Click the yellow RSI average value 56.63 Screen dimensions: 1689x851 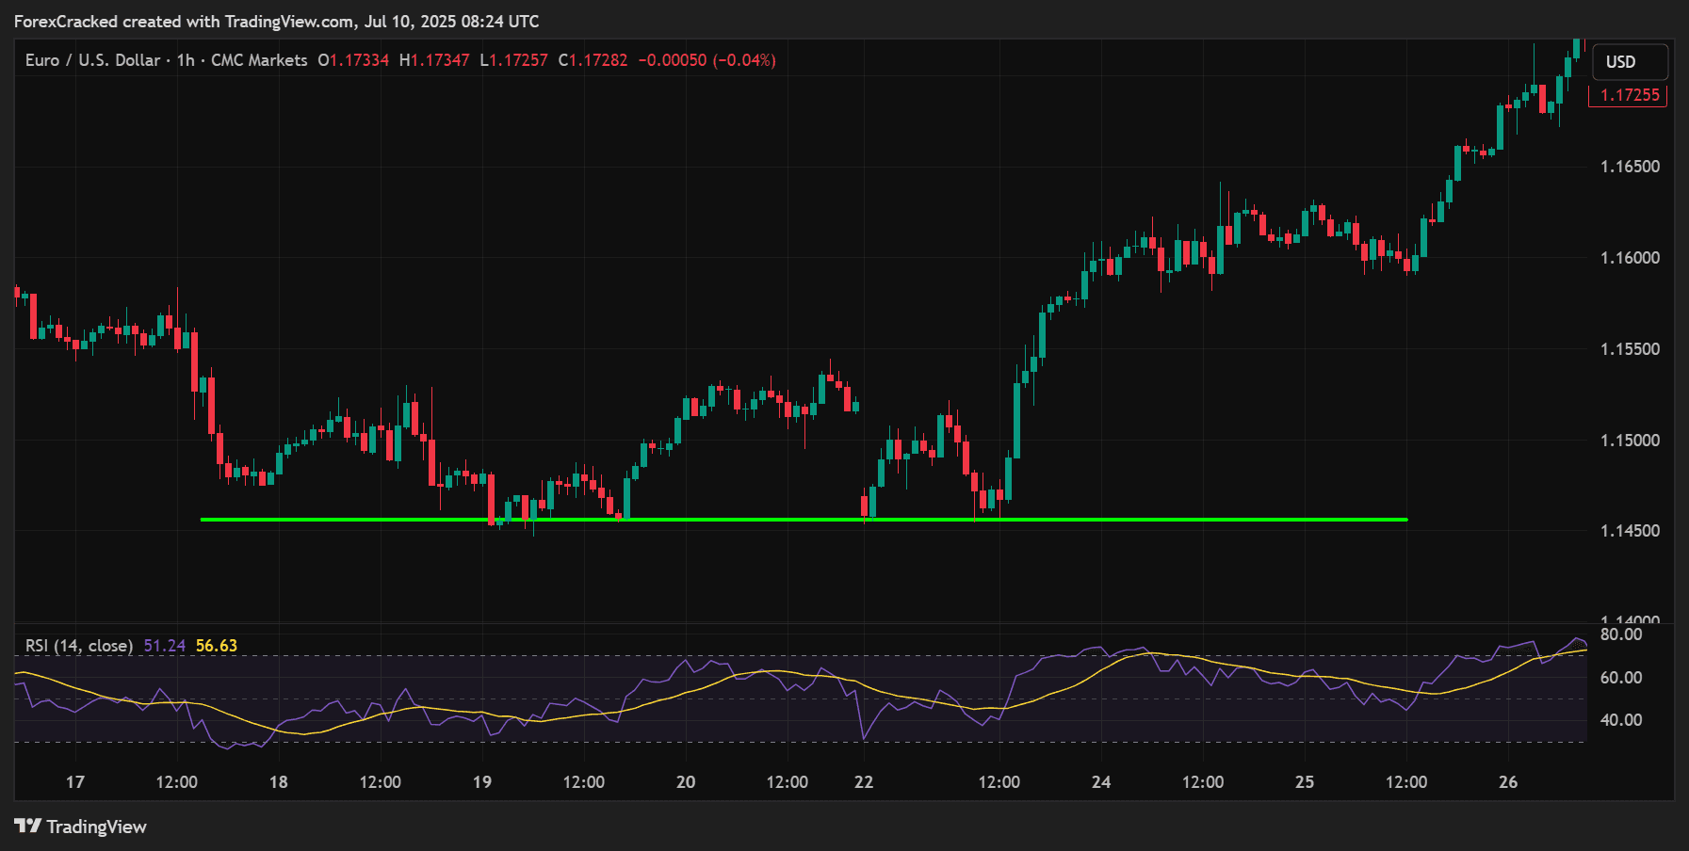point(217,646)
